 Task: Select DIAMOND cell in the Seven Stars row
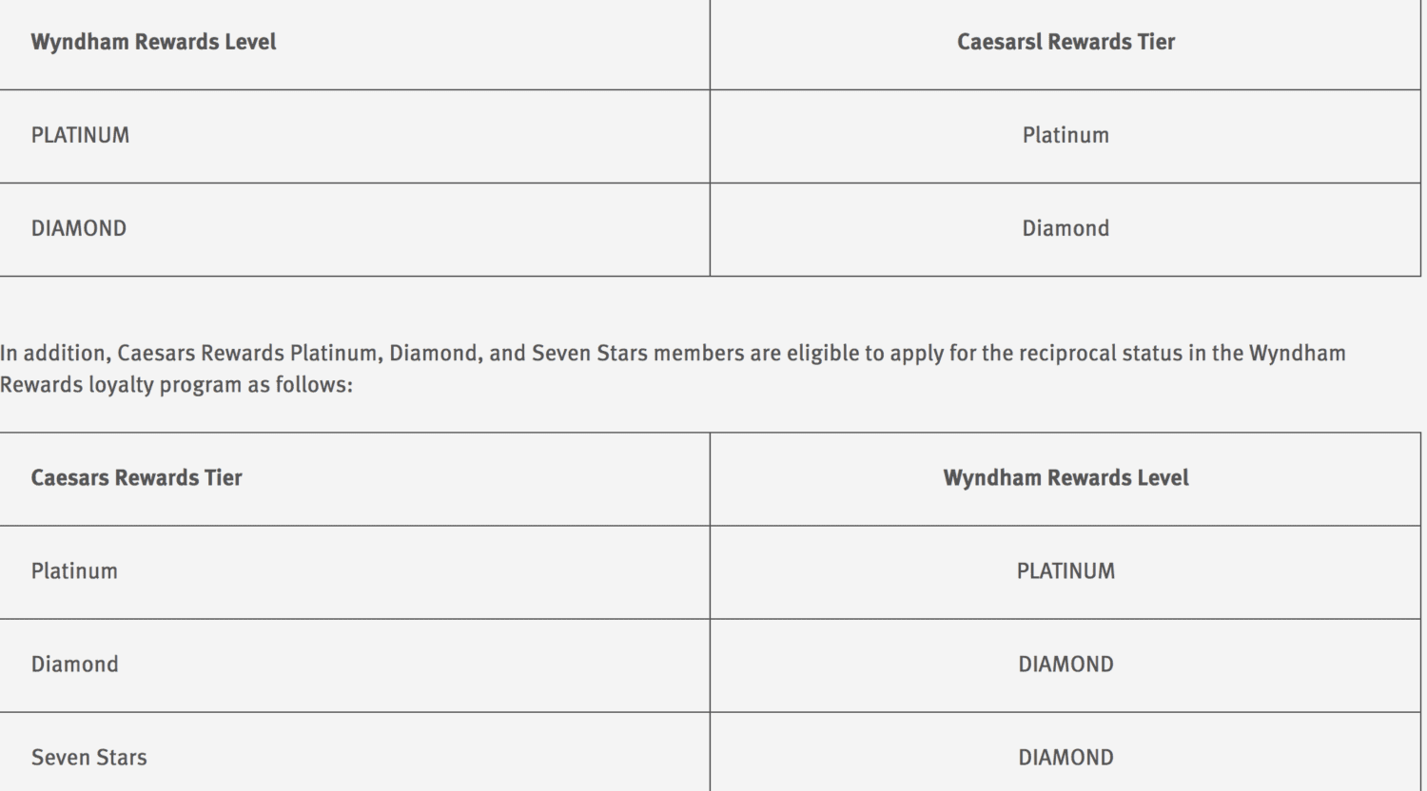pyautogui.click(x=1065, y=757)
